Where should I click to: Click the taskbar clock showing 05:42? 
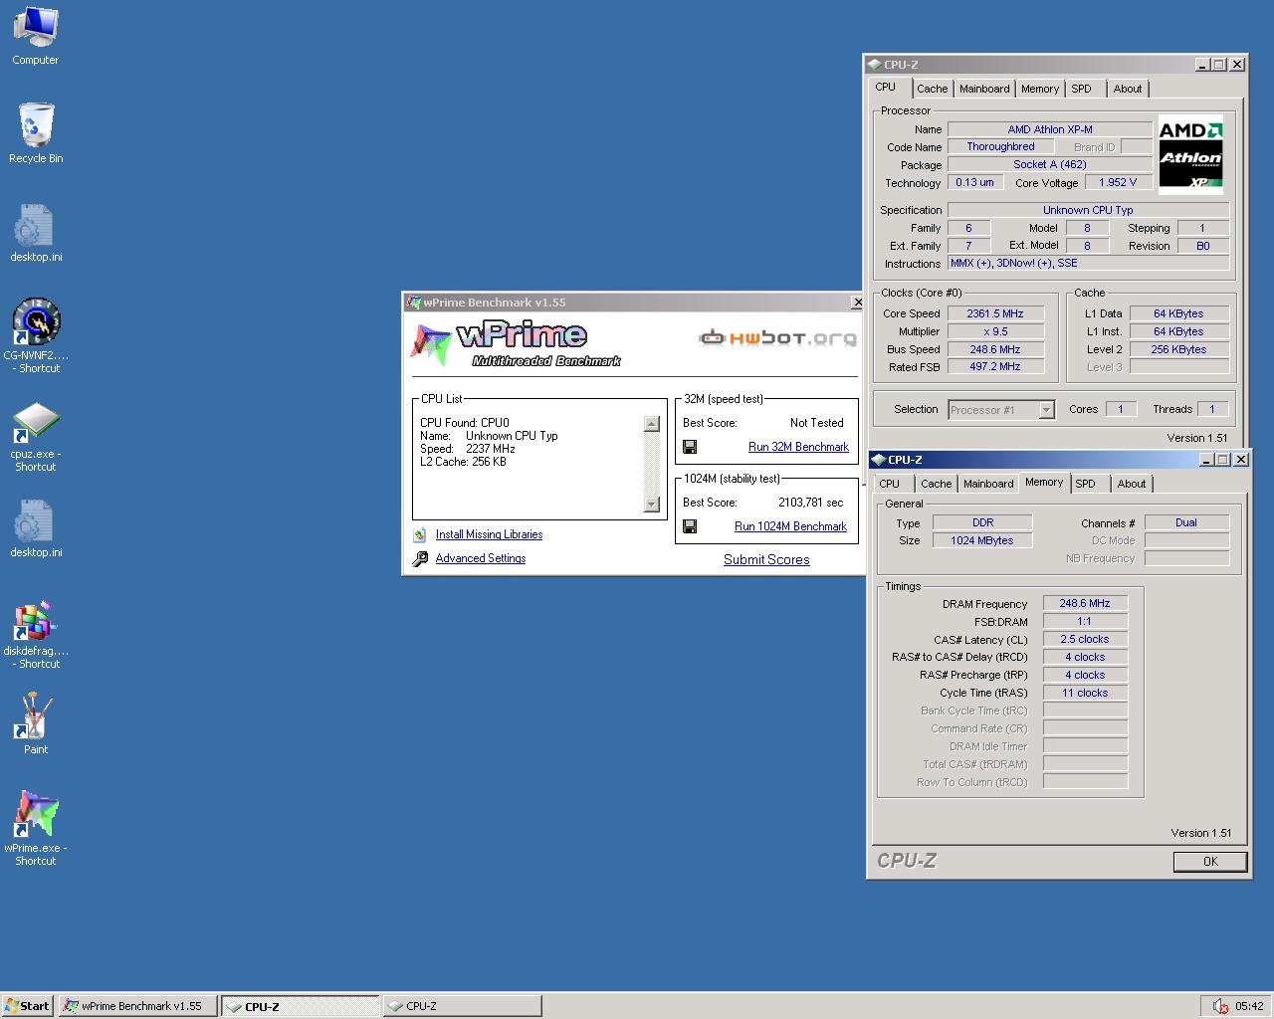pyautogui.click(x=1249, y=1006)
